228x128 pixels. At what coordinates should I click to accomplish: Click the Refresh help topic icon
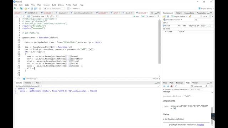coord(212,86)
